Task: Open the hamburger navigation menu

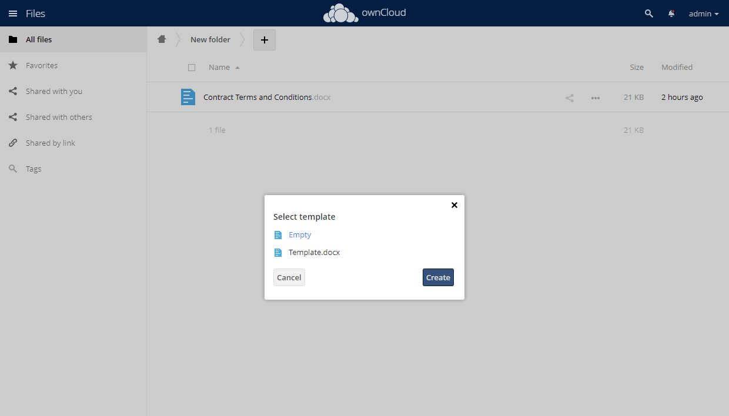Action: click(13, 14)
